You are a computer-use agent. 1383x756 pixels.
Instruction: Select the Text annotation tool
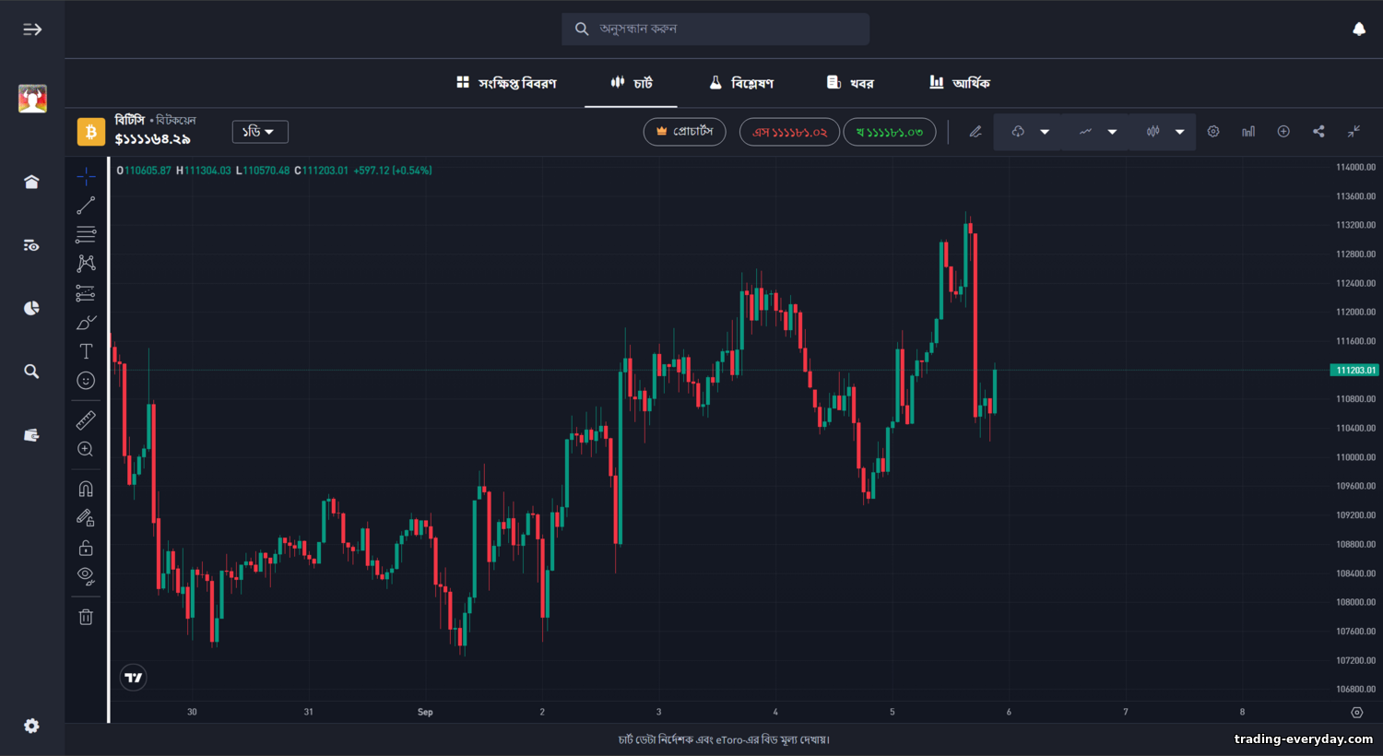(x=86, y=351)
